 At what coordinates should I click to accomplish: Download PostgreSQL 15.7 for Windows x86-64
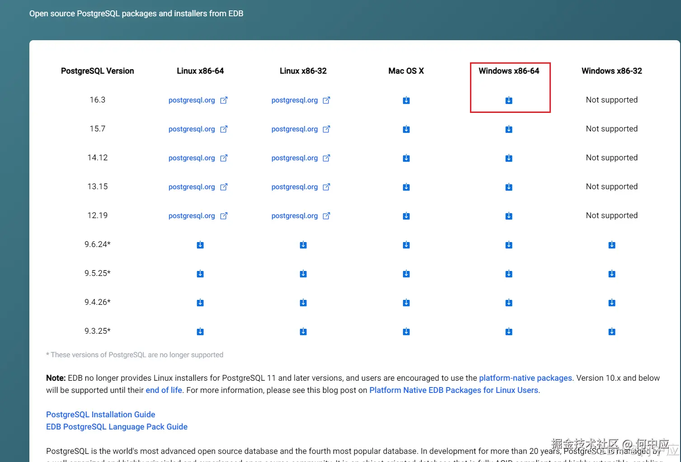(x=509, y=129)
